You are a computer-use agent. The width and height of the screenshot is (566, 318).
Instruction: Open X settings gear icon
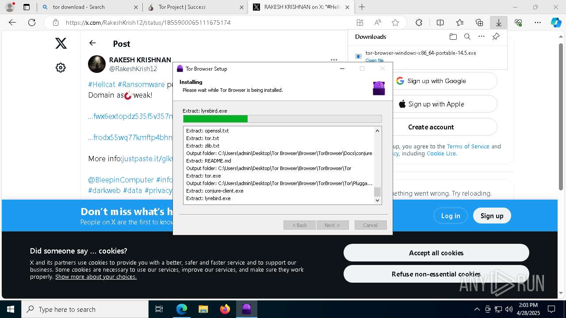click(x=61, y=68)
